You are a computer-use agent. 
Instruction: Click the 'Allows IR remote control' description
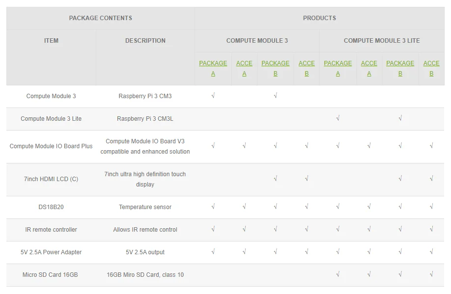pos(145,230)
